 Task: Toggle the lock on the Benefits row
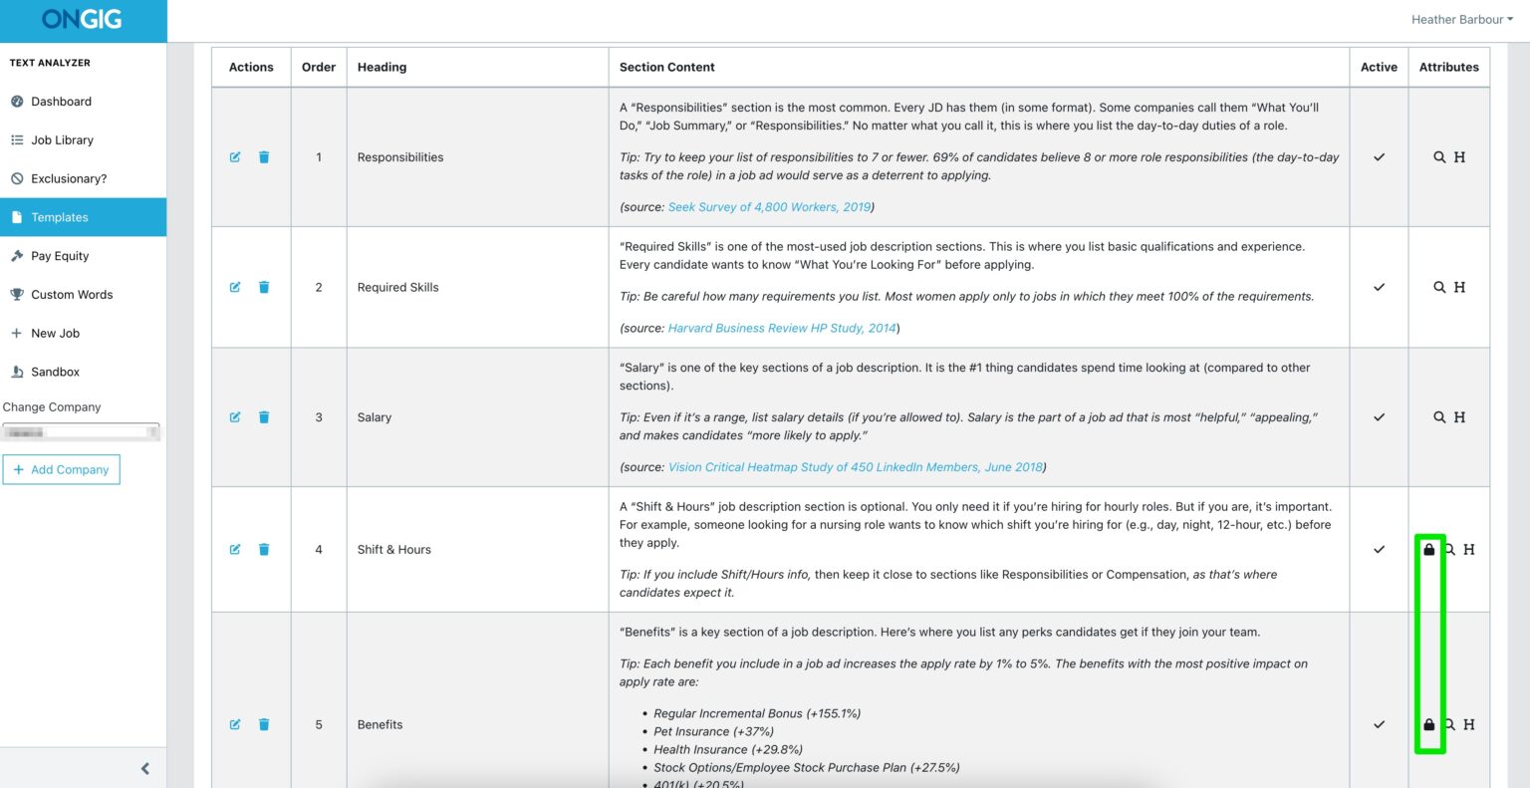coord(1430,724)
